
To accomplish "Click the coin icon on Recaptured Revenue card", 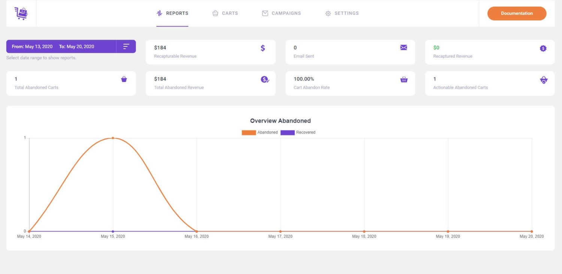I will click(x=543, y=48).
